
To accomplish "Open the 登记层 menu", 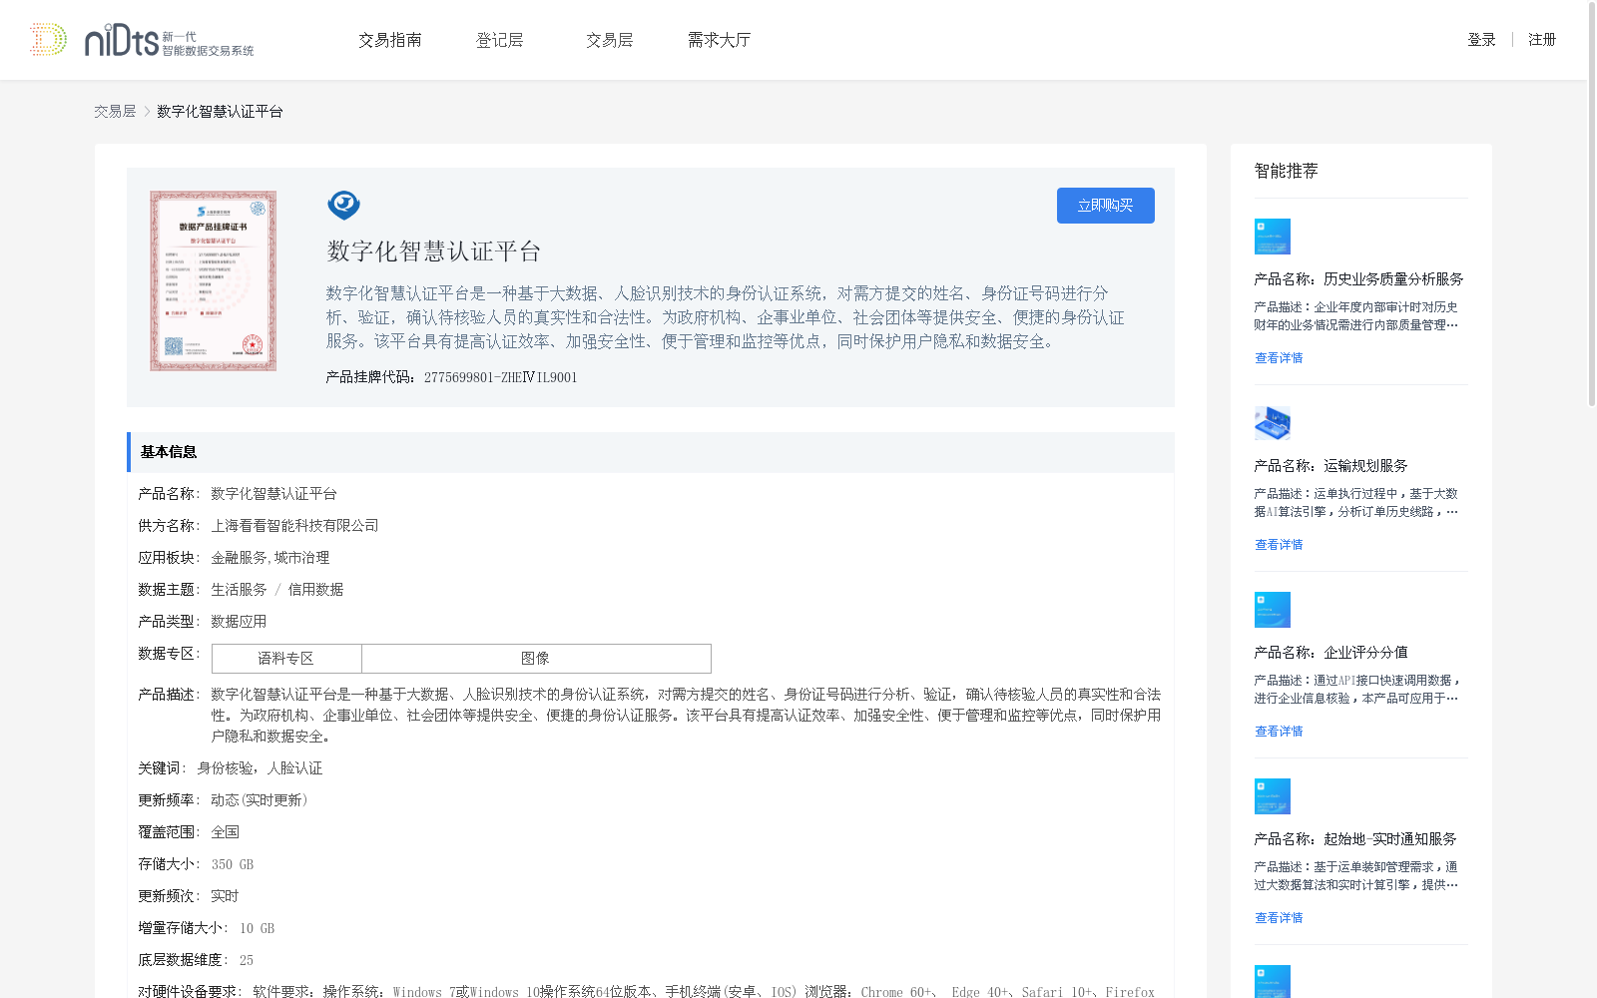I will coord(500,40).
